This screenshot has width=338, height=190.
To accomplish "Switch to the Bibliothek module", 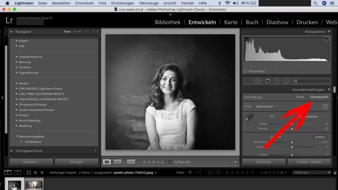I will pyautogui.click(x=167, y=22).
